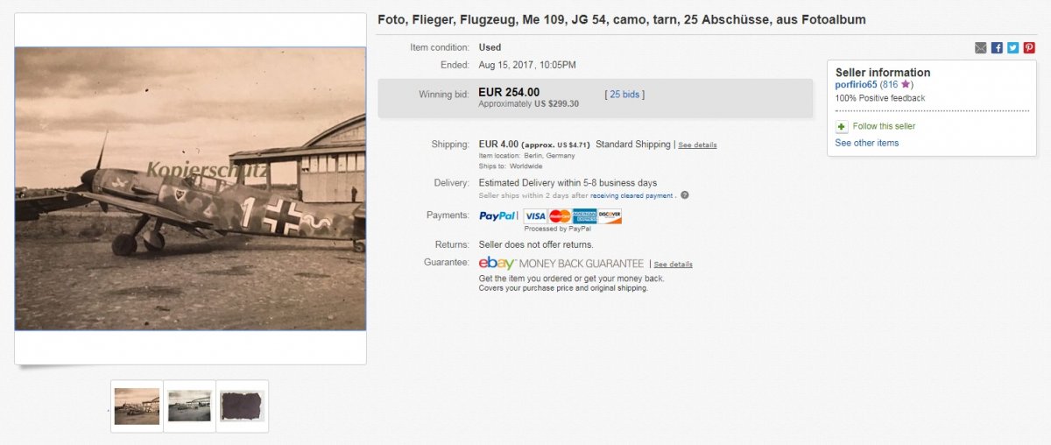Open the 25 bids history link
Viewport: 1051px width, 445px height.
click(x=624, y=94)
